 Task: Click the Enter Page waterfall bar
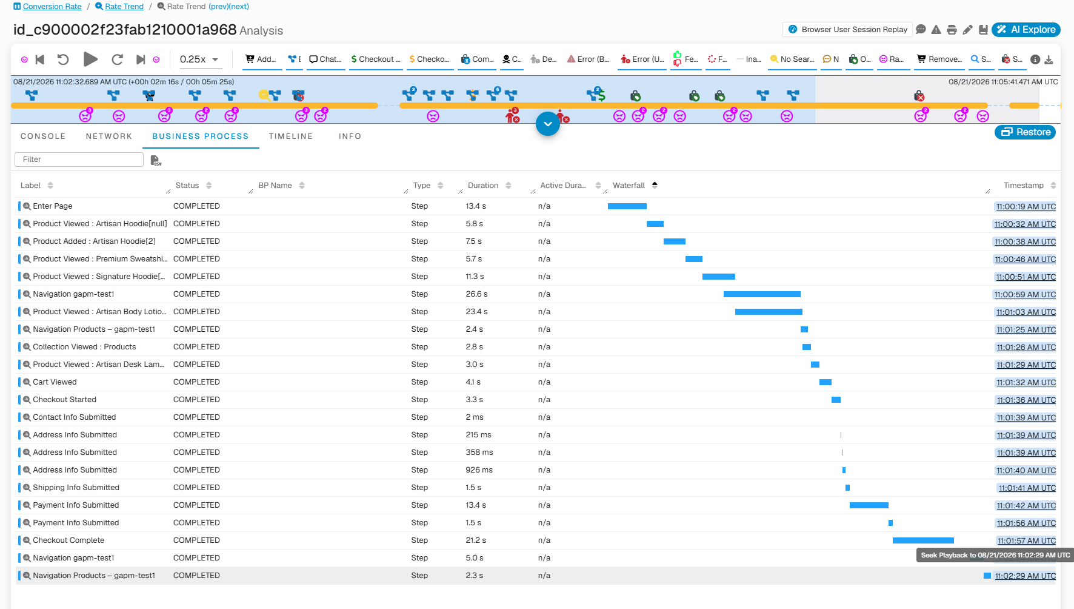pos(627,206)
